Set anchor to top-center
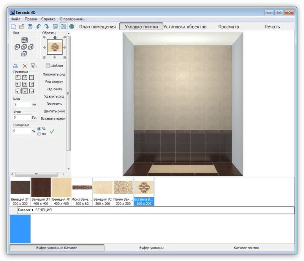Viewport: 304px width, 261px height. point(25,78)
